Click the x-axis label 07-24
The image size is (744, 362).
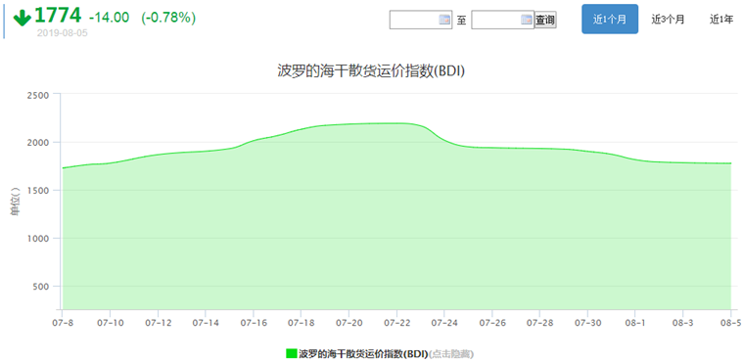point(443,323)
